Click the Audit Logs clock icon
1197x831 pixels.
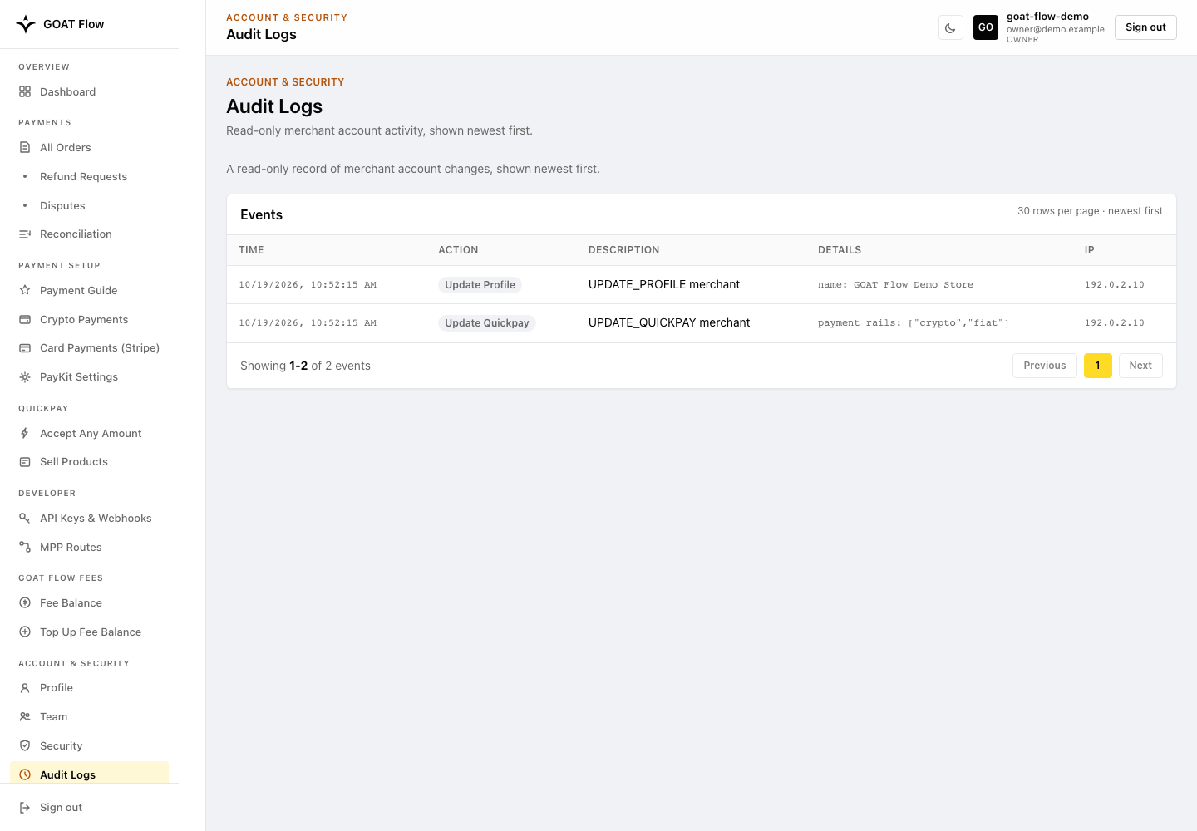coord(25,775)
